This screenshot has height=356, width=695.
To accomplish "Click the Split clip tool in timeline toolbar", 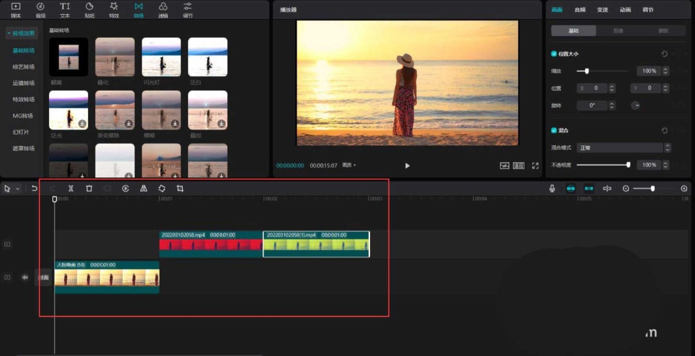I will pos(71,188).
